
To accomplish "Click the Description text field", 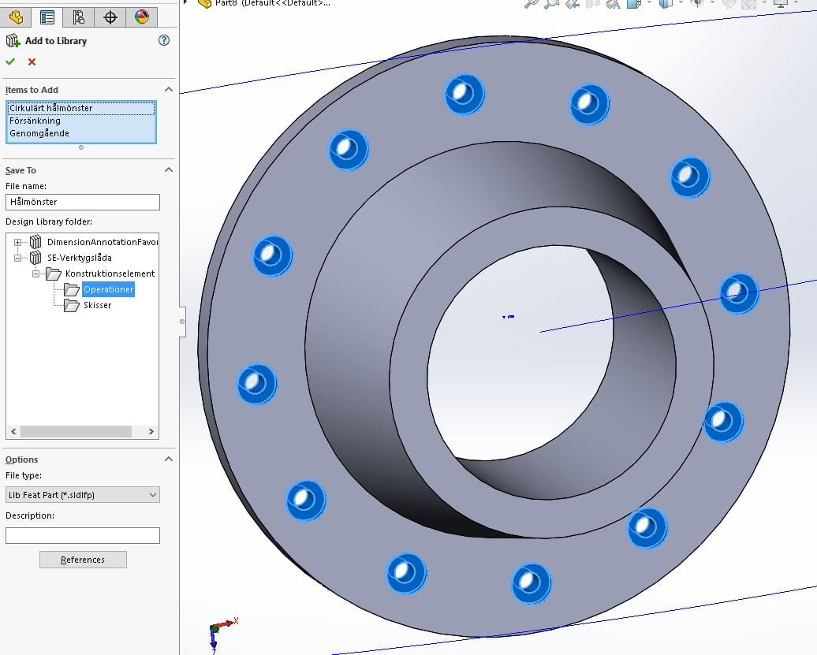I will click(82, 536).
